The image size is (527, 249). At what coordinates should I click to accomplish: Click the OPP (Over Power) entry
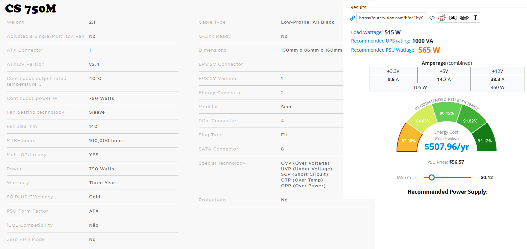click(x=303, y=186)
